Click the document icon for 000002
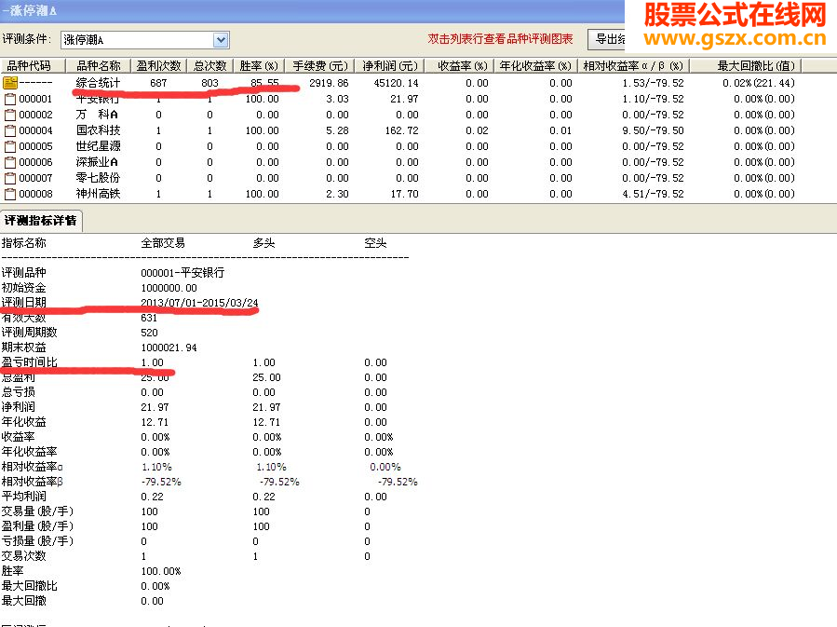837x627 pixels. coord(9,115)
